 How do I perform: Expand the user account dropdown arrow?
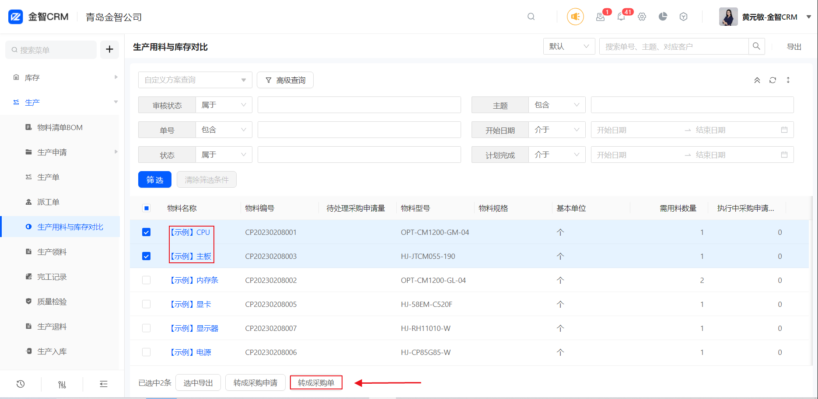809,17
